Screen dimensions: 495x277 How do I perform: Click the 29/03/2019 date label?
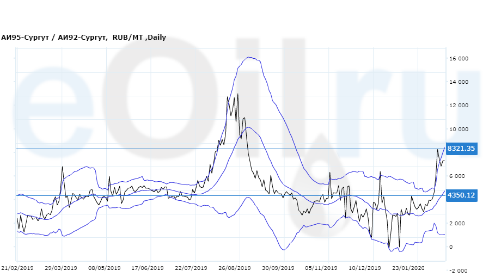coord(61,268)
